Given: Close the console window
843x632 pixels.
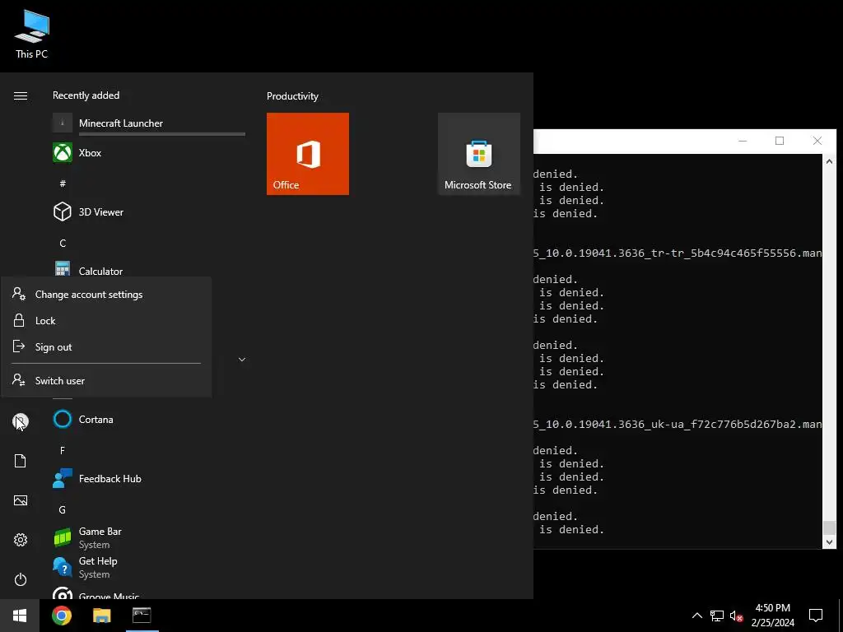Looking at the screenshot, I should [x=817, y=141].
